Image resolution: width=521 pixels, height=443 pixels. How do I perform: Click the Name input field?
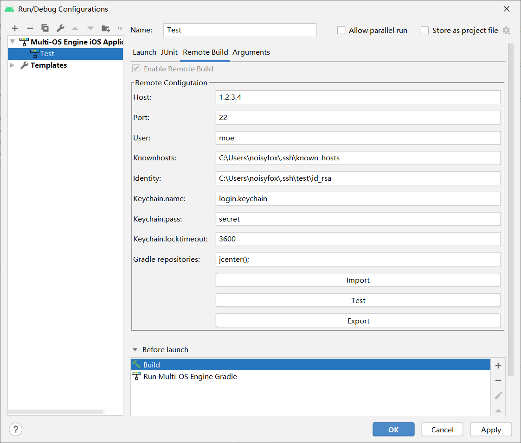239,30
